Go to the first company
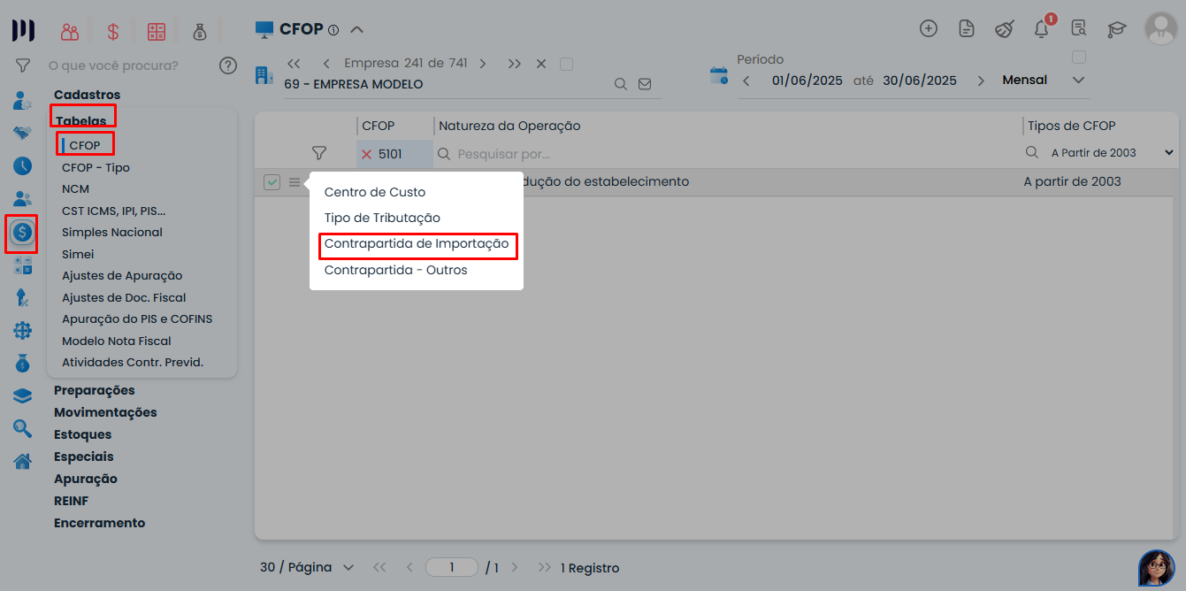The height and width of the screenshot is (591, 1186). point(294,64)
